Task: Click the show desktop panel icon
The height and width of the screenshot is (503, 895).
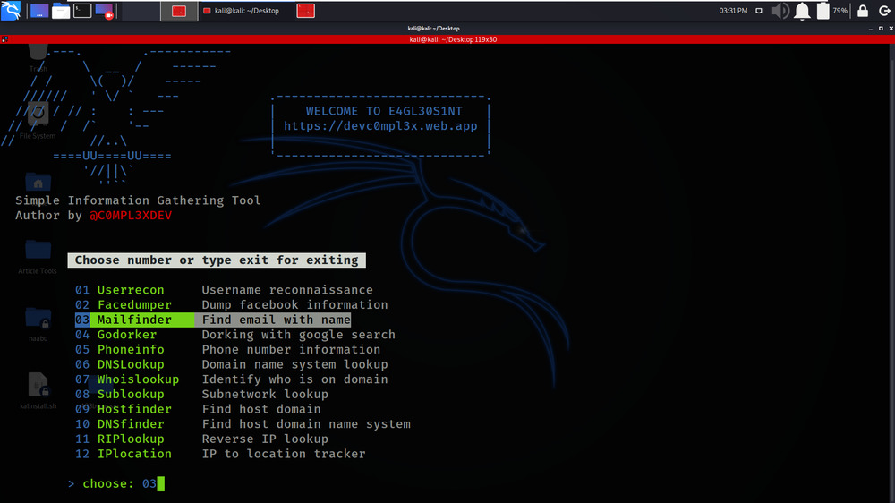Action: pos(39,11)
